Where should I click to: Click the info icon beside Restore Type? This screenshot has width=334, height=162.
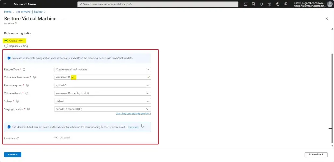pos(24,69)
